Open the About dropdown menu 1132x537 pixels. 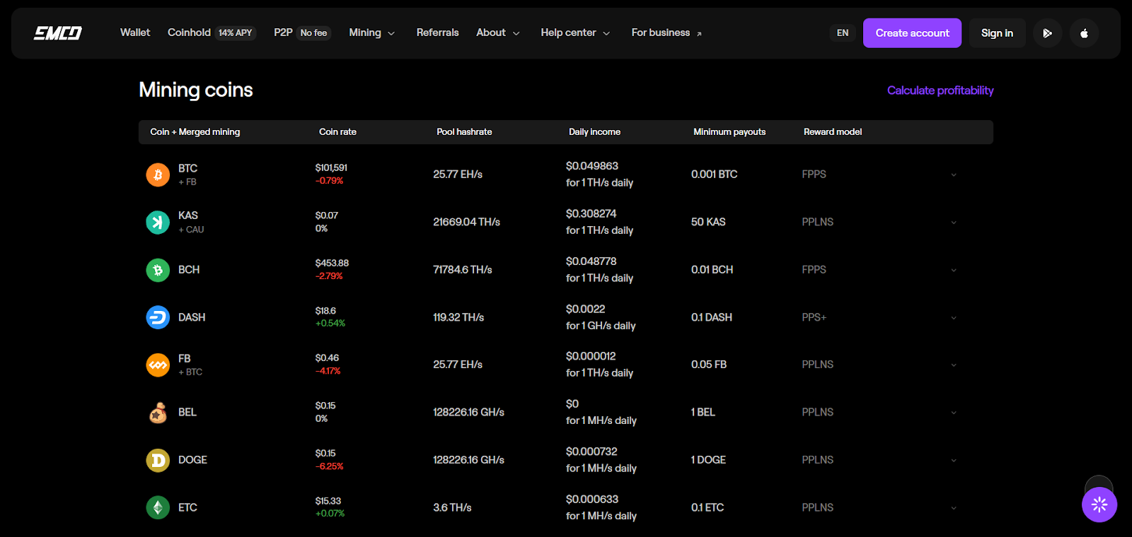click(x=497, y=33)
